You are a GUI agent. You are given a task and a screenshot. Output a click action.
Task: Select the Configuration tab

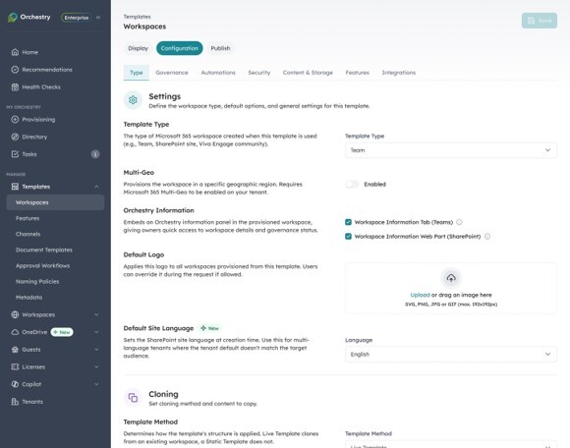pos(180,48)
